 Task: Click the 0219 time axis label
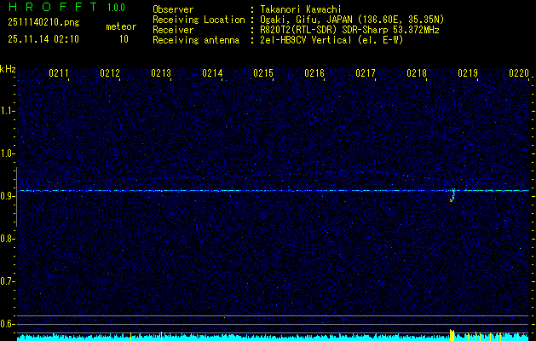click(x=467, y=73)
